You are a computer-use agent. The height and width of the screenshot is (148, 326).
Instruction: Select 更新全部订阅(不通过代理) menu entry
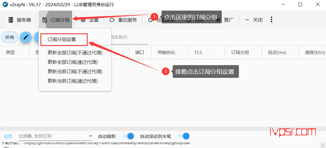pyautogui.click(x=75, y=53)
